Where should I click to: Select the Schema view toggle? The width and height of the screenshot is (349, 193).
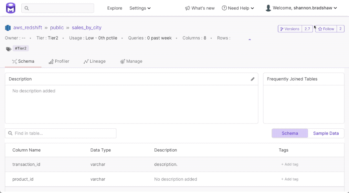[x=290, y=133]
